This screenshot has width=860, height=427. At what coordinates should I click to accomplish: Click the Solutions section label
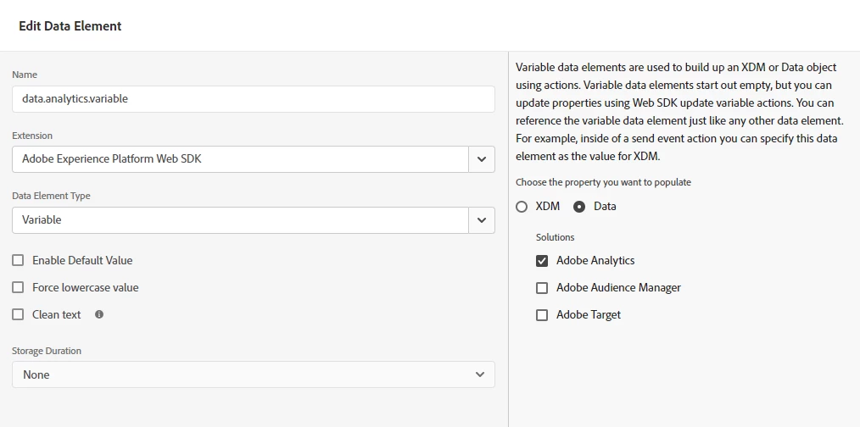point(555,237)
